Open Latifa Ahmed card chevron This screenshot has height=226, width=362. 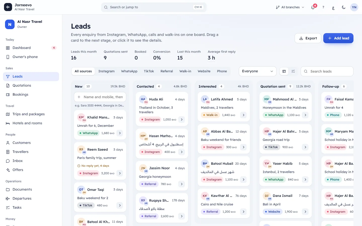click(244, 115)
